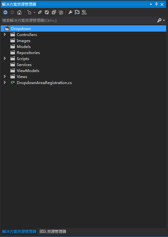Click the Back navigation arrow icon

click(5, 12)
